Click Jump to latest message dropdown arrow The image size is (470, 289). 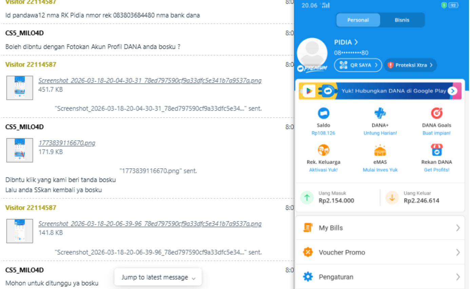tap(193, 278)
